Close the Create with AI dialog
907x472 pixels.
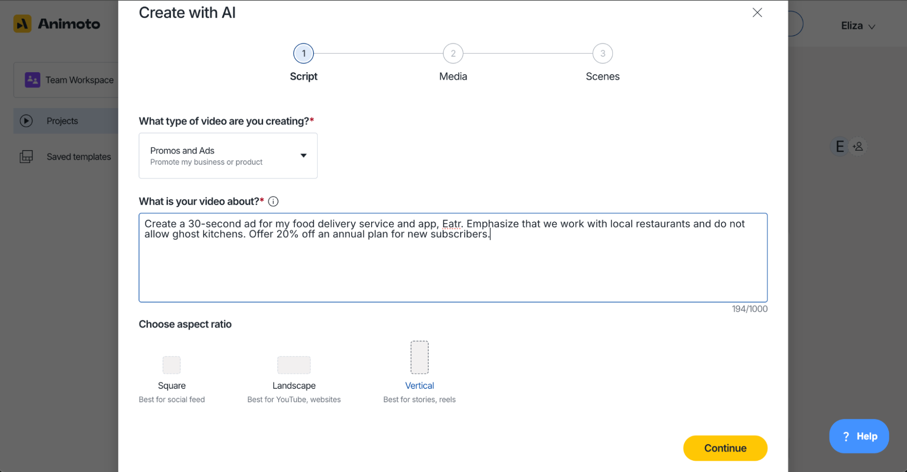click(757, 13)
